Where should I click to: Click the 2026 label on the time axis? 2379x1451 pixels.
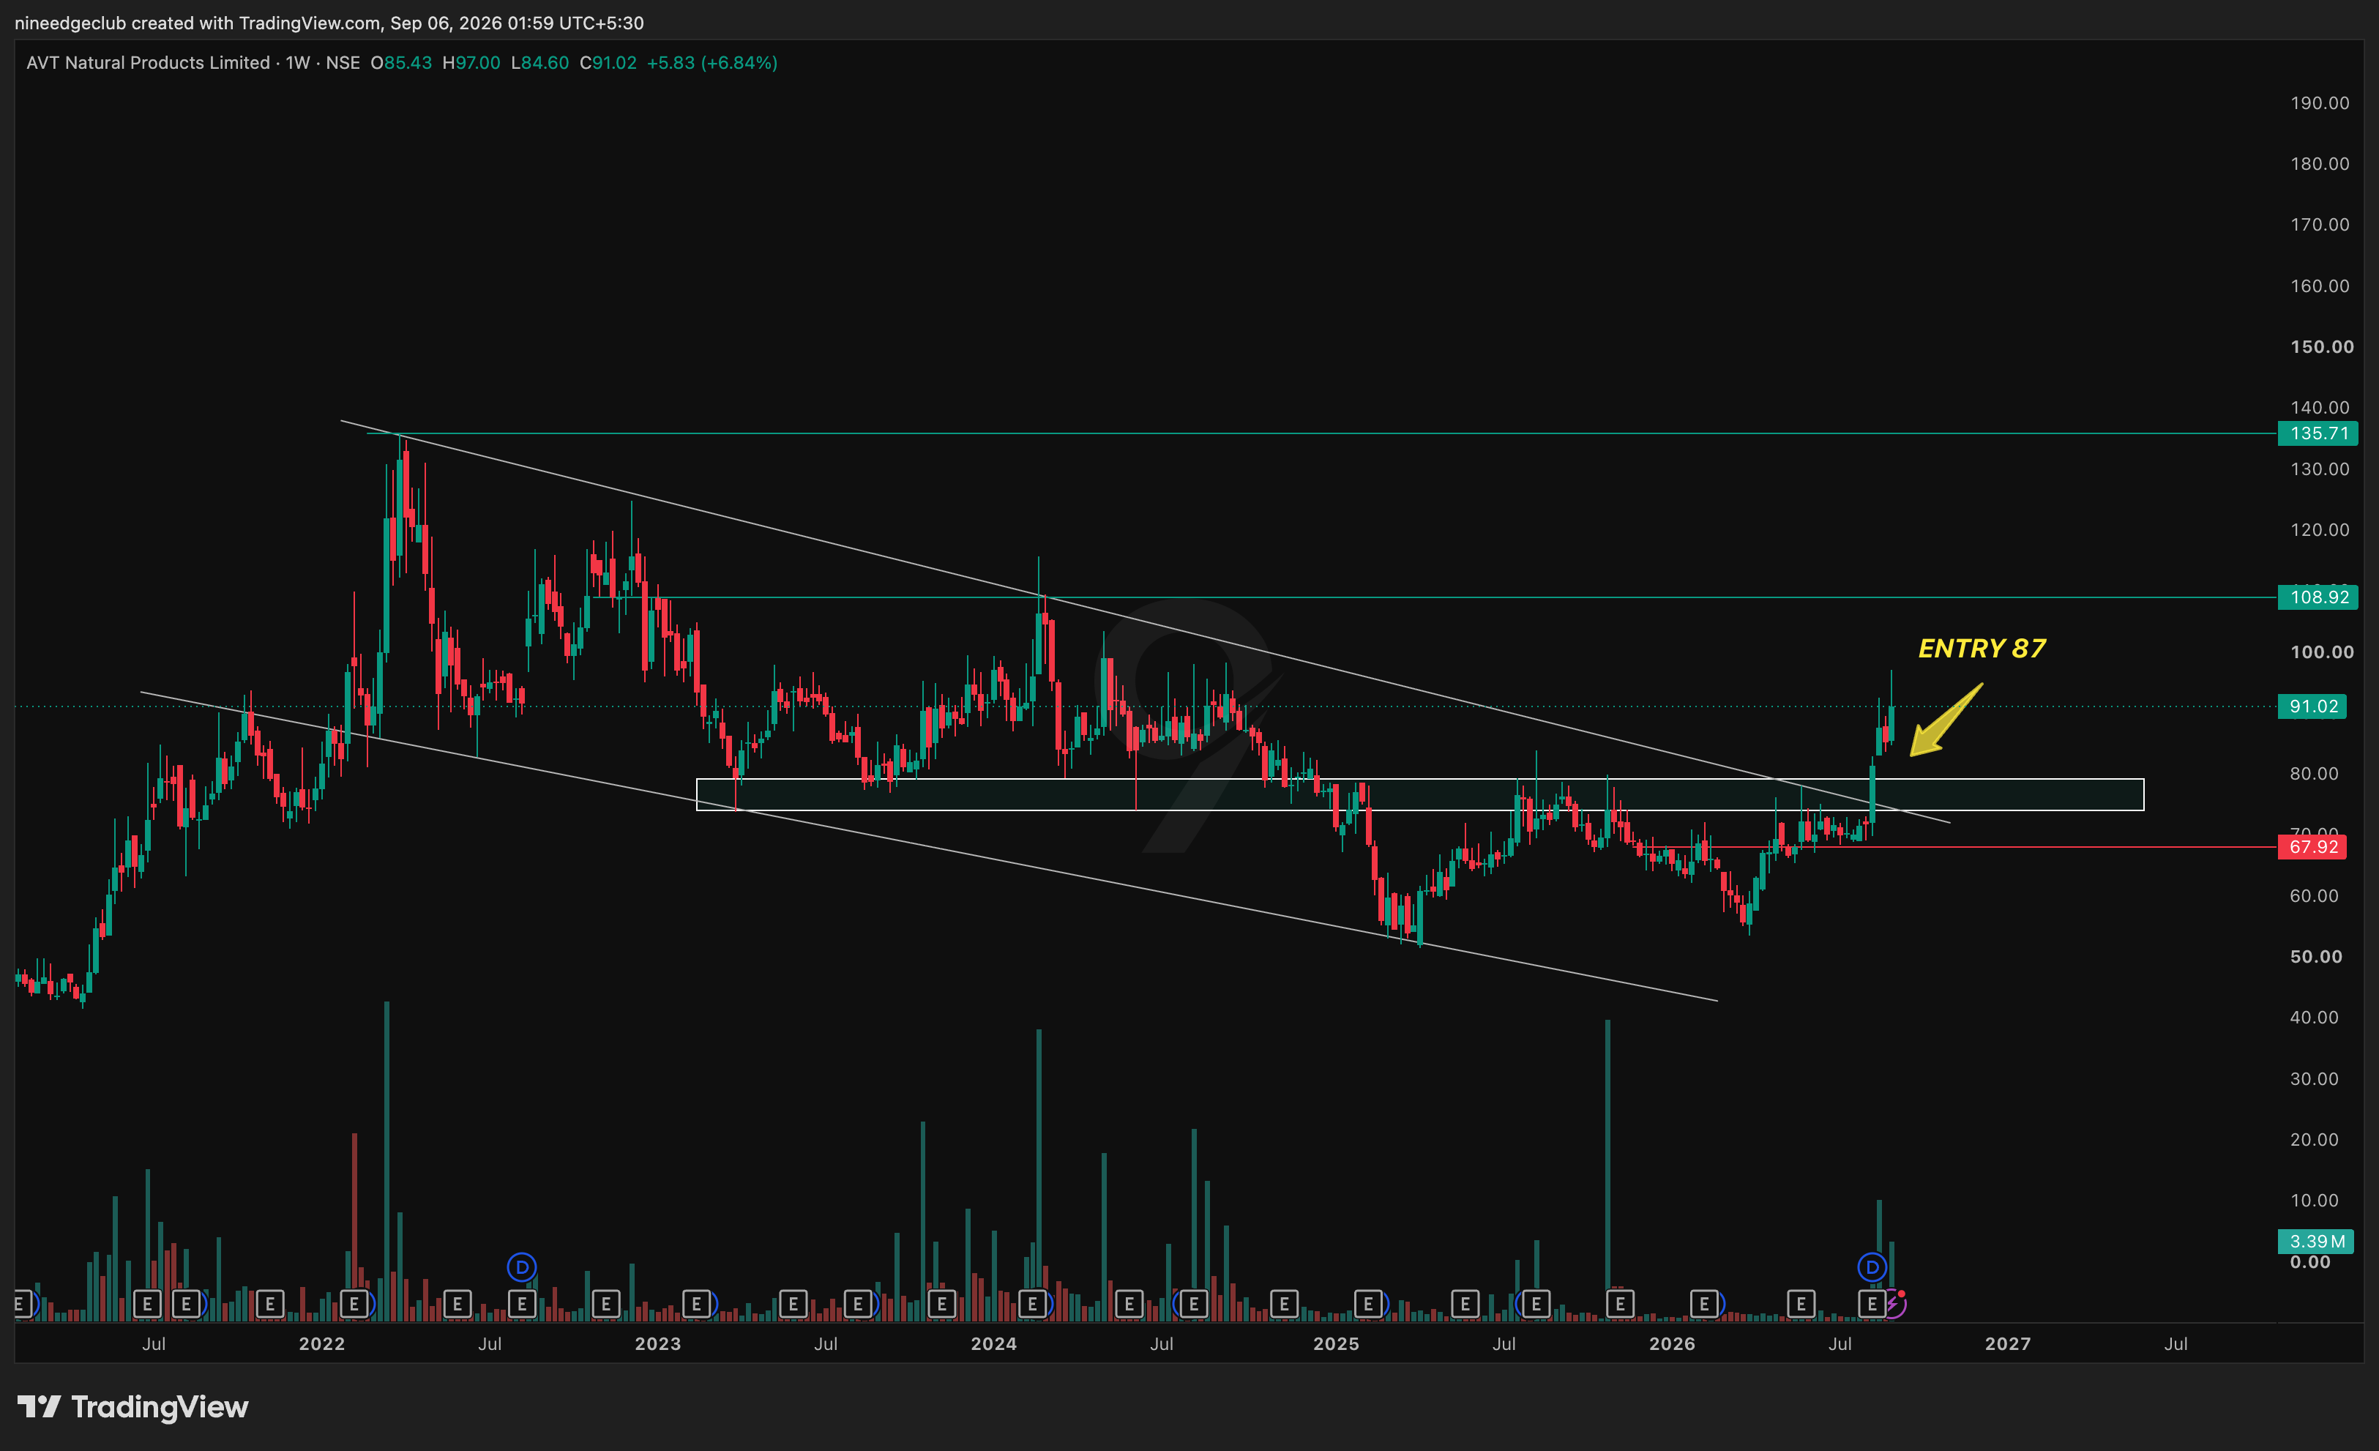pyautogui.click(x=1672, y=1344)
